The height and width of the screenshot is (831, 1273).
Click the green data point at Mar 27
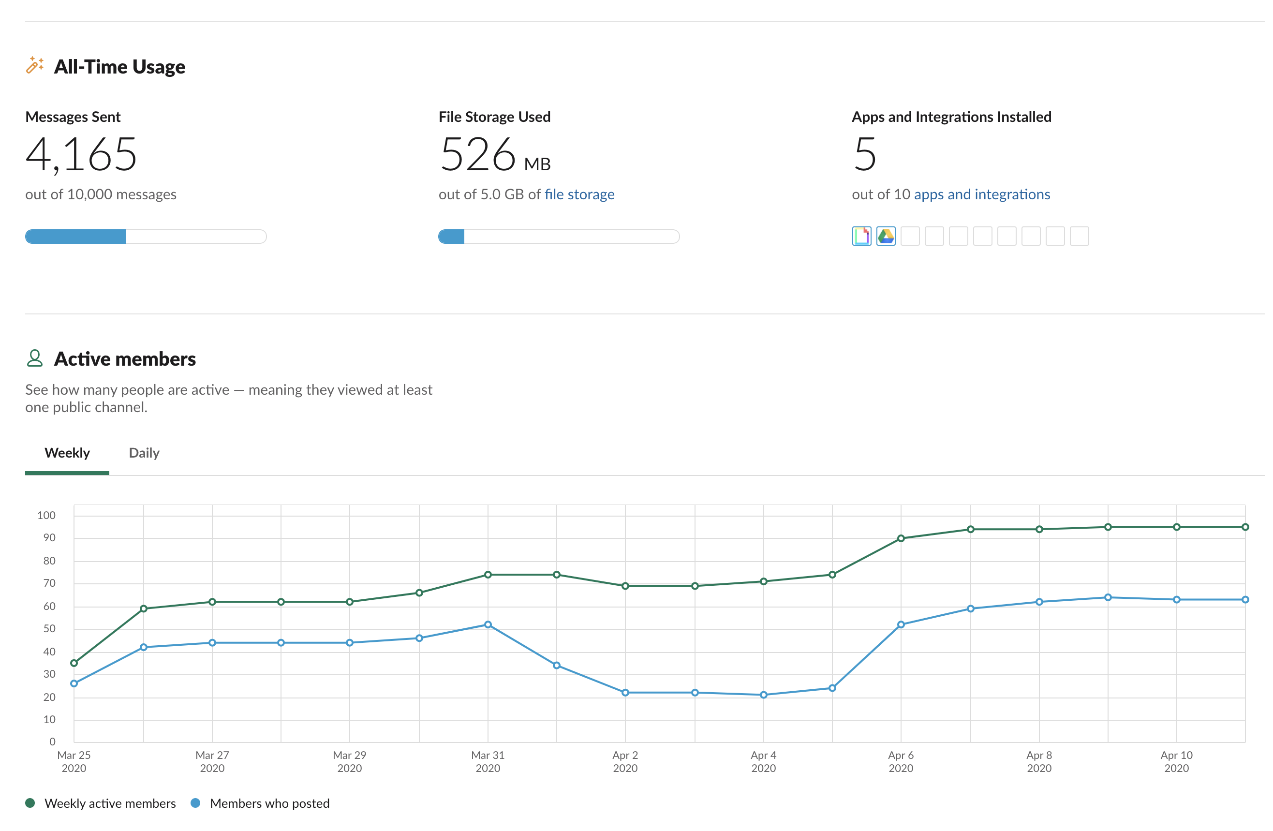tap(212, 602)
